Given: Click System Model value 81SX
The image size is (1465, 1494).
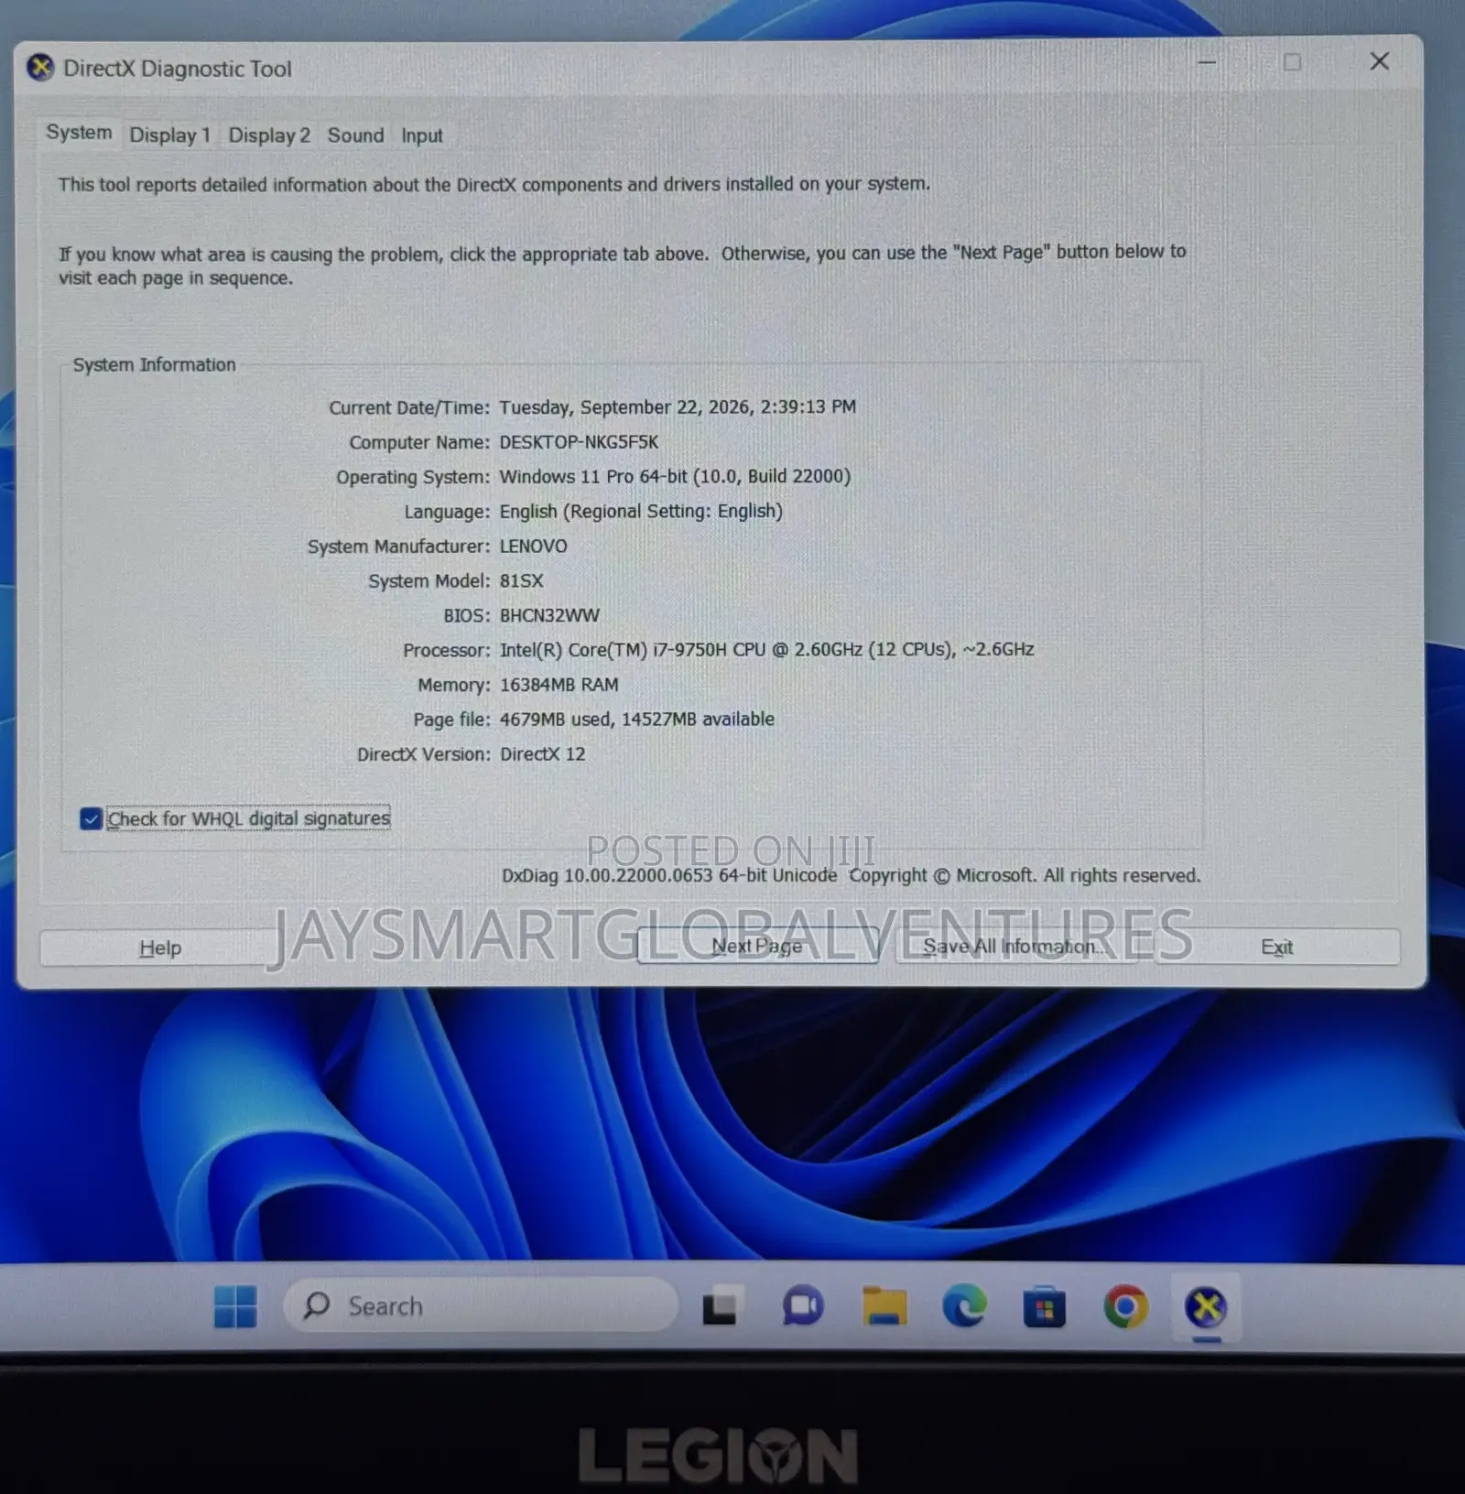Looking at the screenshot, I should pyautogui.click(x=521, y=581).
